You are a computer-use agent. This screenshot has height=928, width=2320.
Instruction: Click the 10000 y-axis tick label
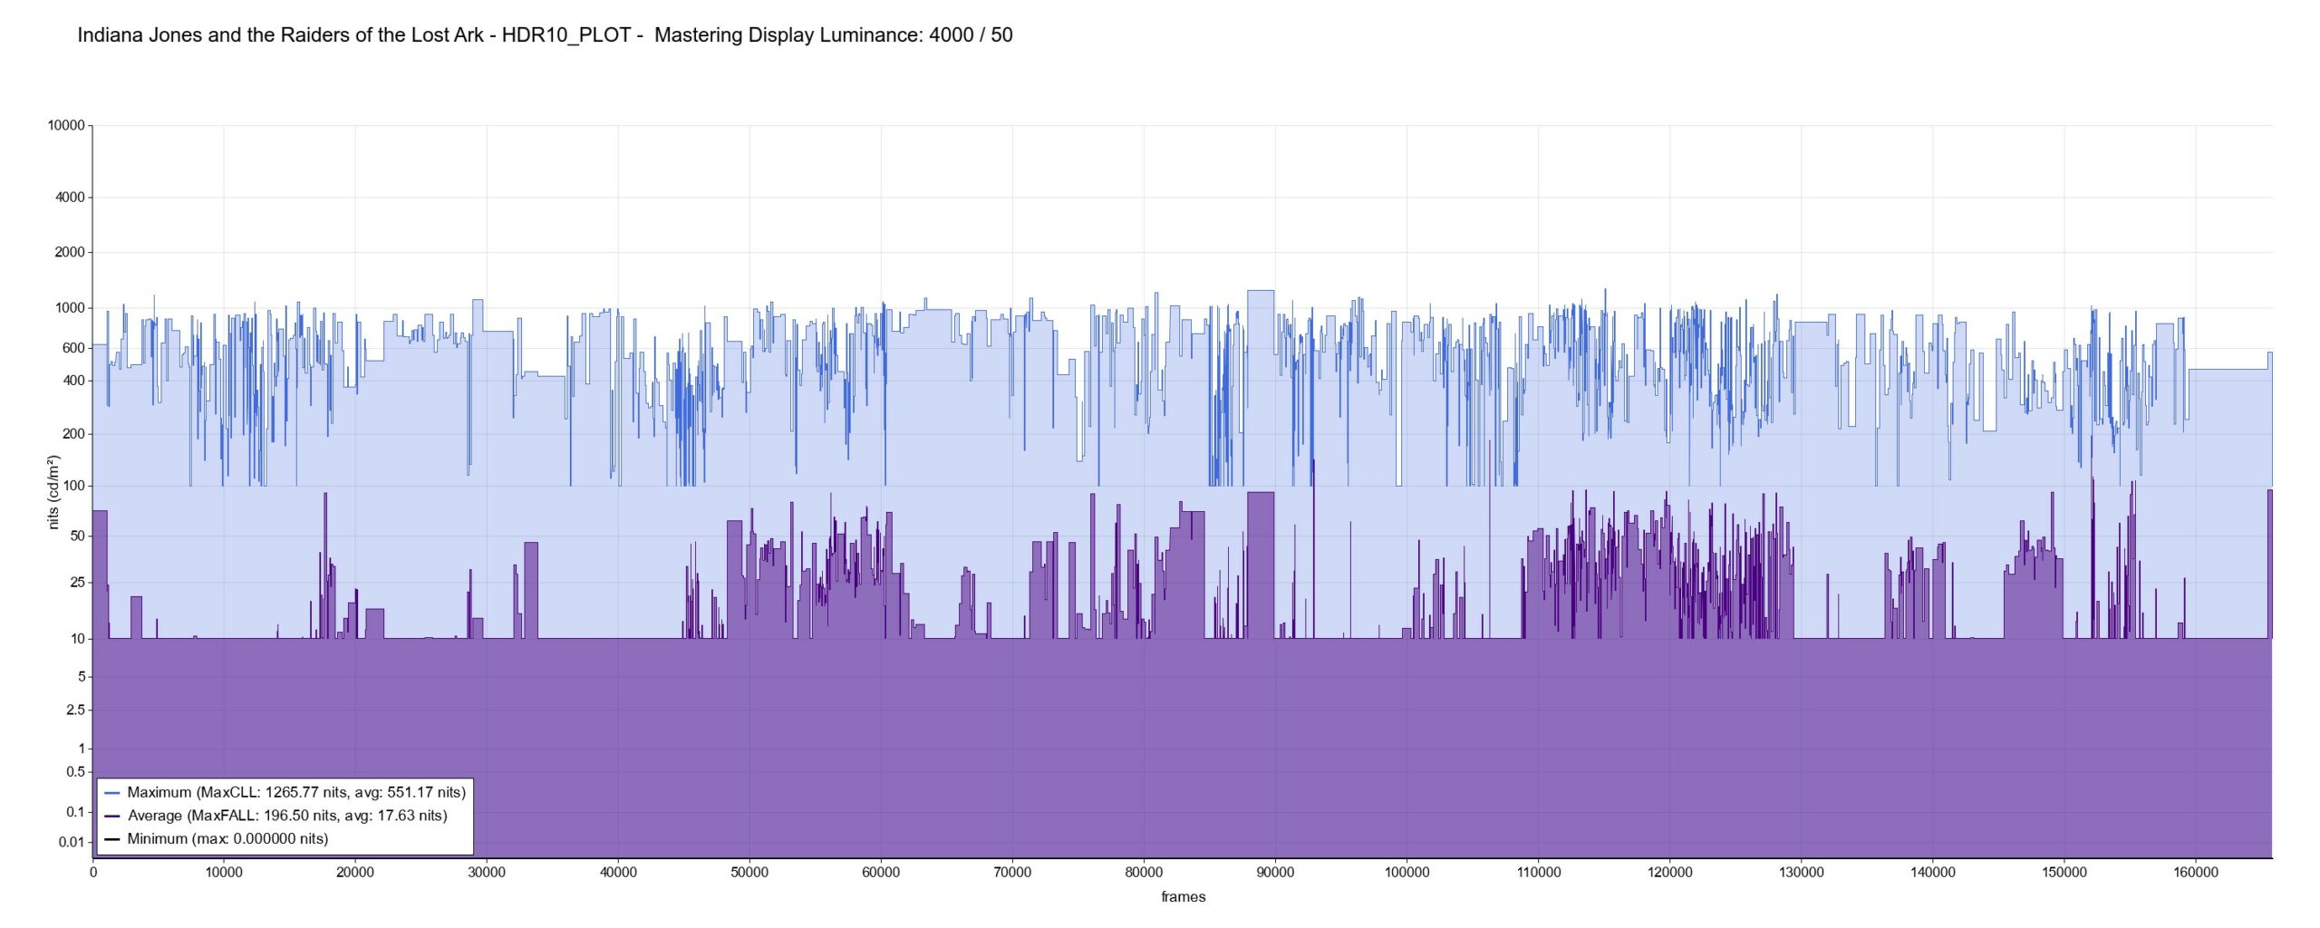click(66, 126)
